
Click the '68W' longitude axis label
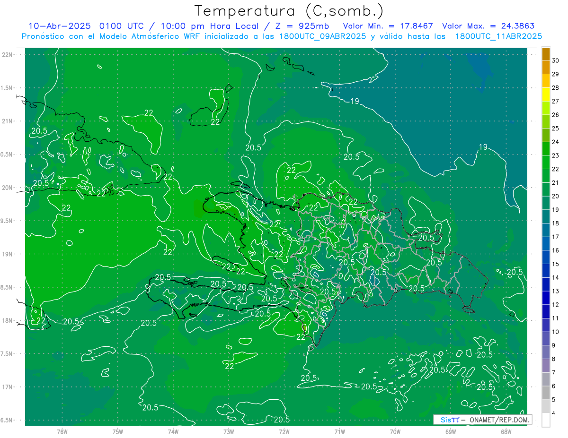[x=506, y=431]
